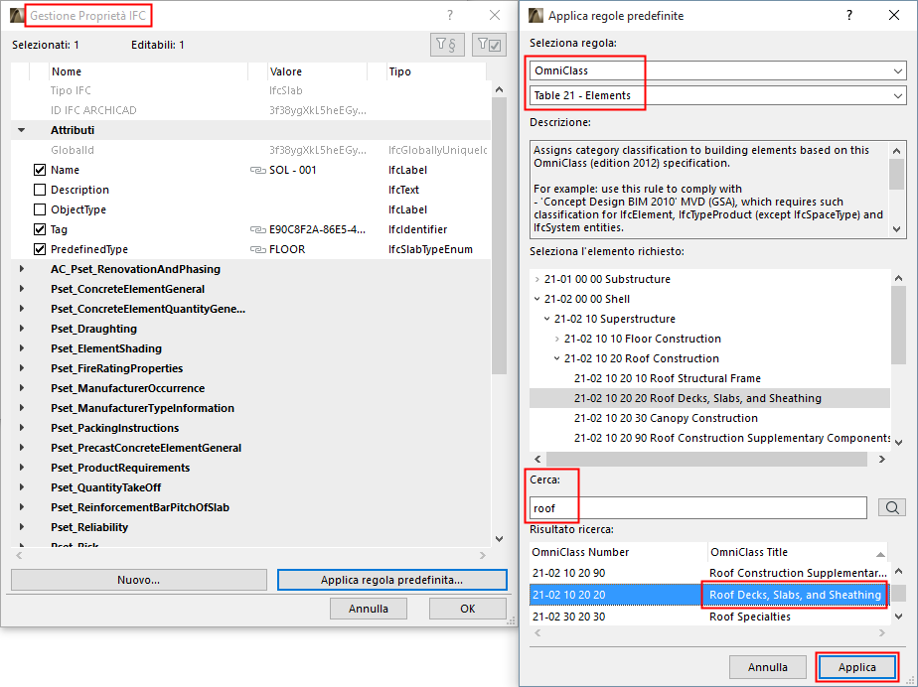The height and width of the screenshot is (687, 918).
Task: Close the Applica regole predefinite dialog
Action: [x=894, y=15]
